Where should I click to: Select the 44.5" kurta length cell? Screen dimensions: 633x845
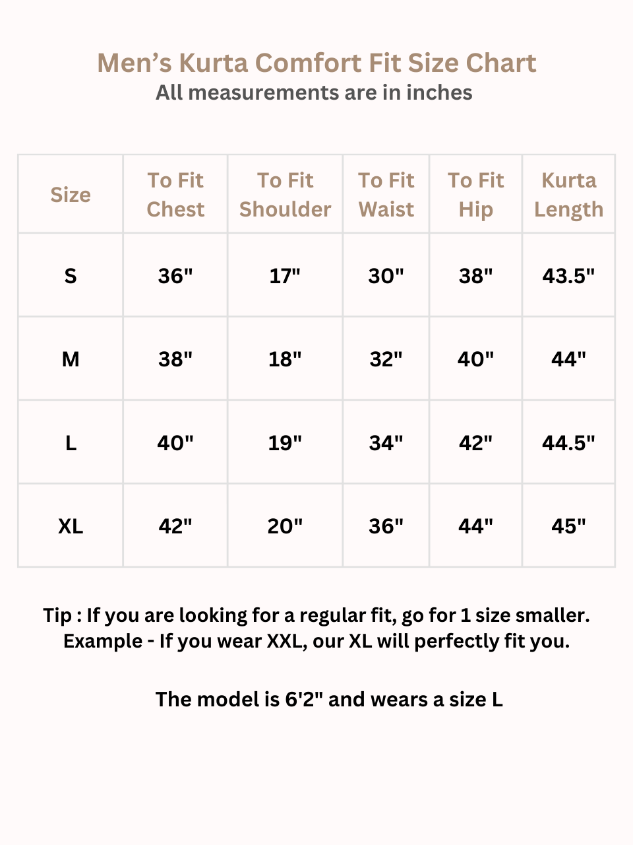(568, 443)
